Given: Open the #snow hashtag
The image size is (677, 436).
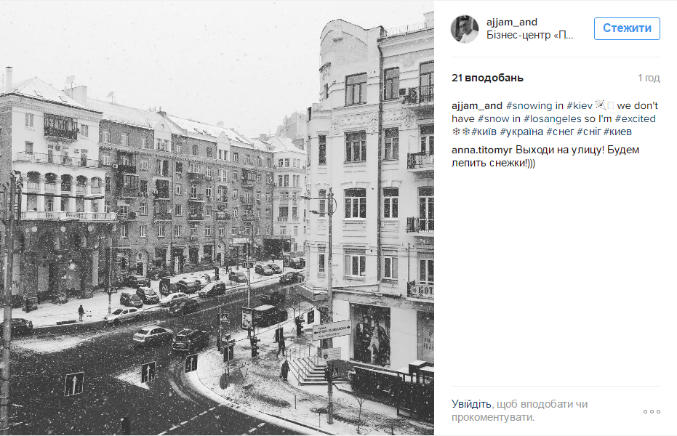Looking at the screenshot, I should coord(493,118).
